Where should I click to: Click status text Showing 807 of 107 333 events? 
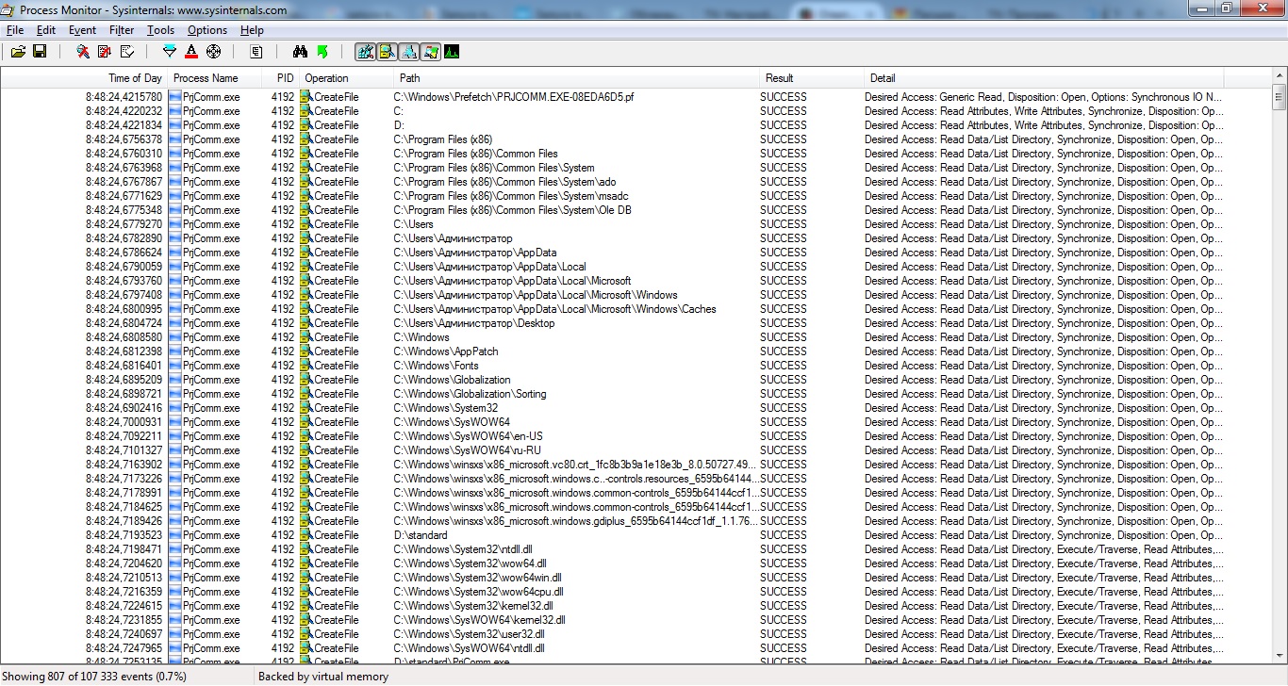pos(94,677)
